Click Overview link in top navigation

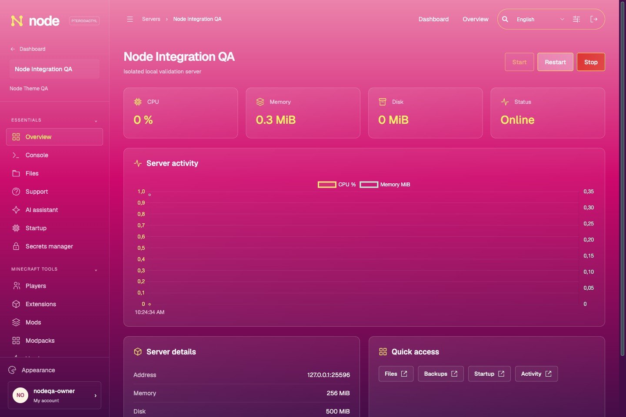(x=476, y=19)
